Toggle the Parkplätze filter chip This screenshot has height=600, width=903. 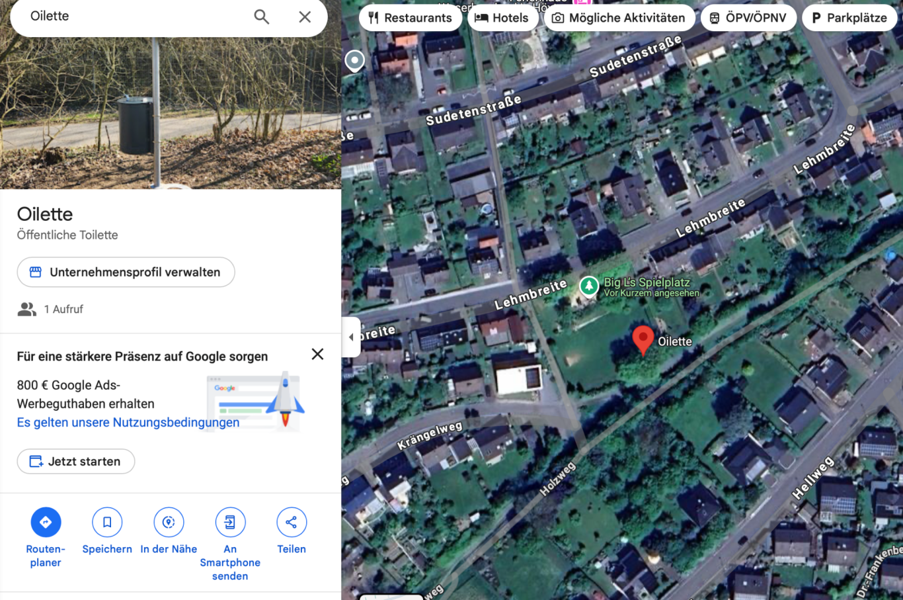[849, 18]
